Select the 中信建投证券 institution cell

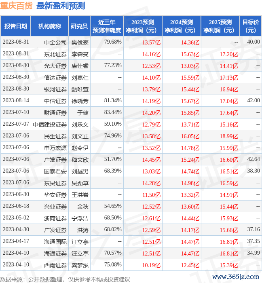coord(50,125)
